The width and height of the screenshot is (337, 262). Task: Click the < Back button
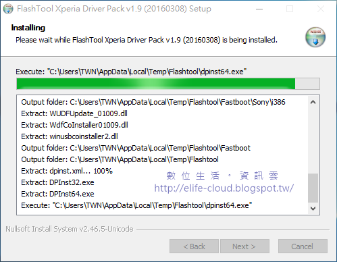tap(194, 246)
